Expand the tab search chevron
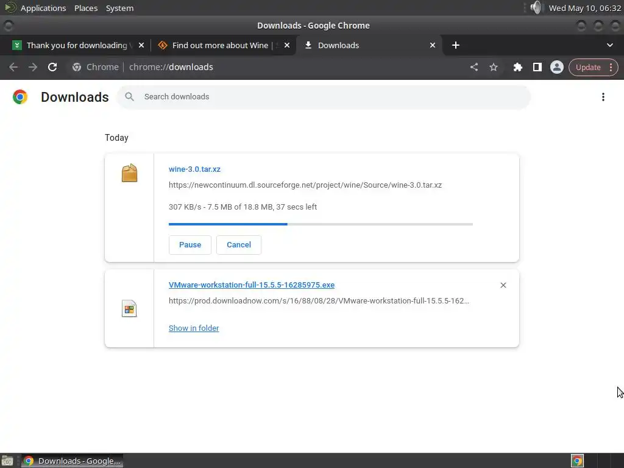This screenshot has height=468, width=624. [x=609, y=45]
